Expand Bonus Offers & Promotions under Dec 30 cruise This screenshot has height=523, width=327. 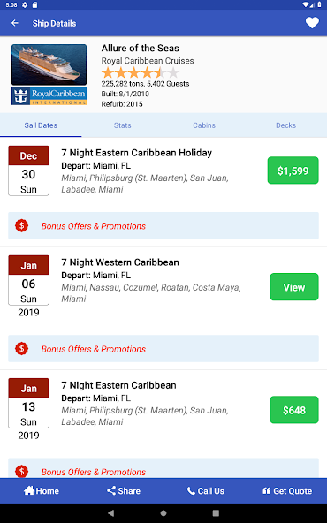pos(163,226)
